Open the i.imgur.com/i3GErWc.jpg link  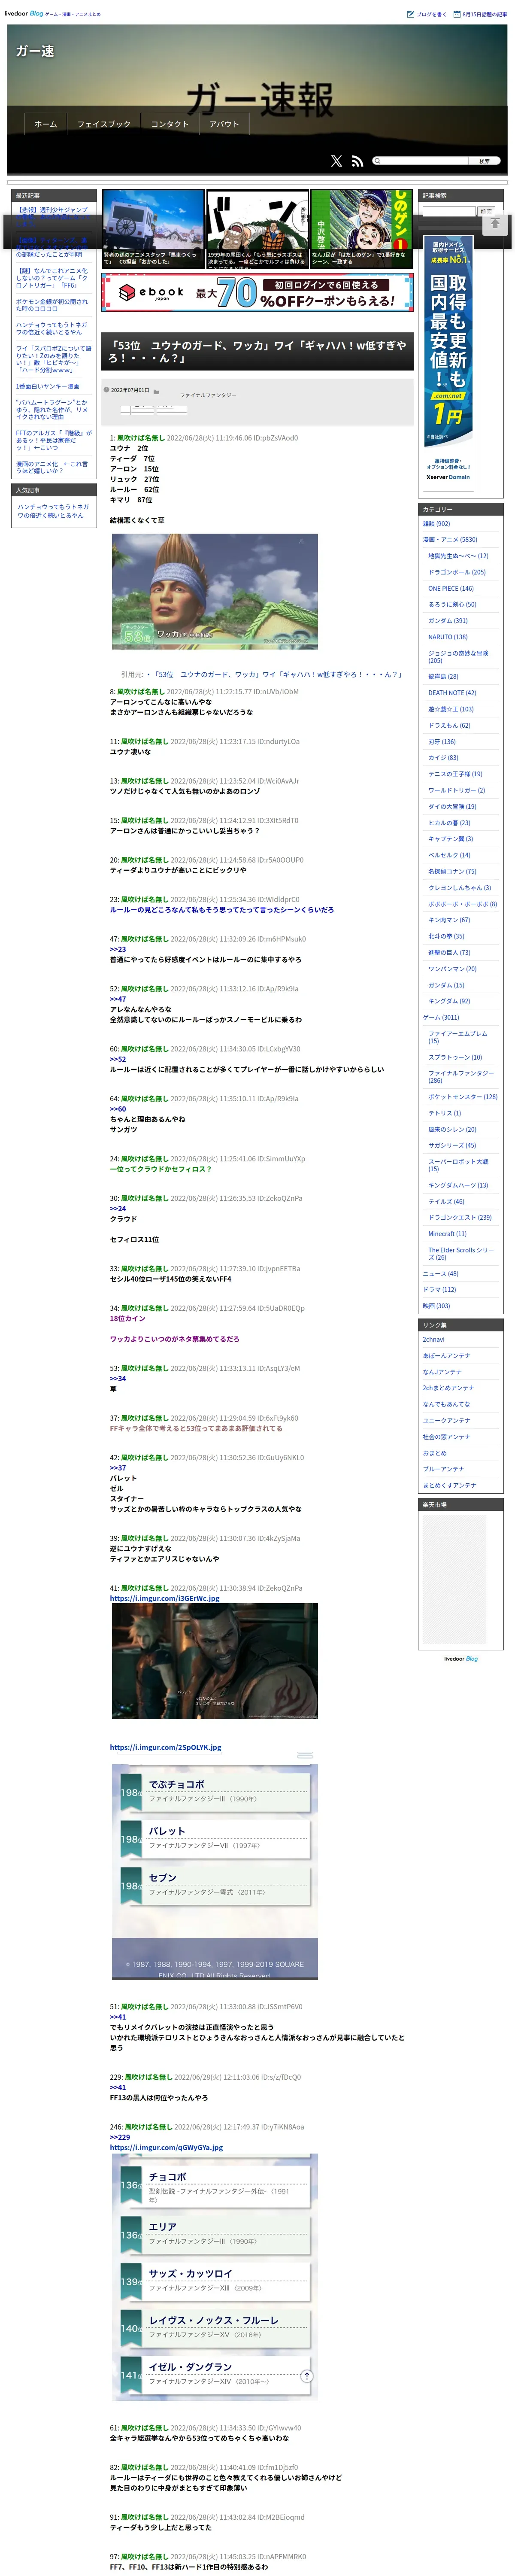165,1598
